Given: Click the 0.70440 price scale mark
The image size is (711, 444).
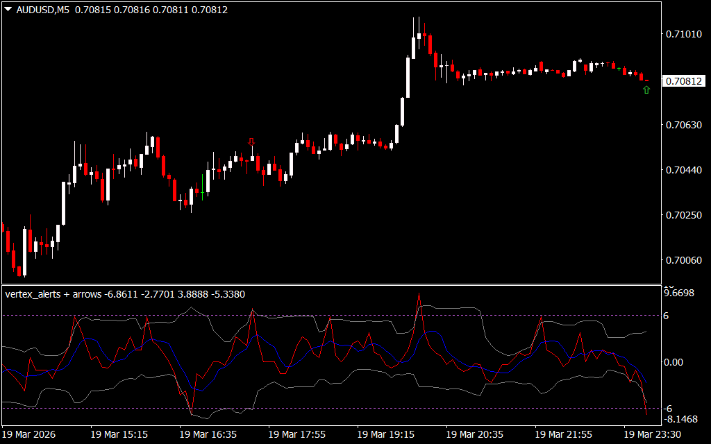Looking at the screenshot, I should (683, 171).
